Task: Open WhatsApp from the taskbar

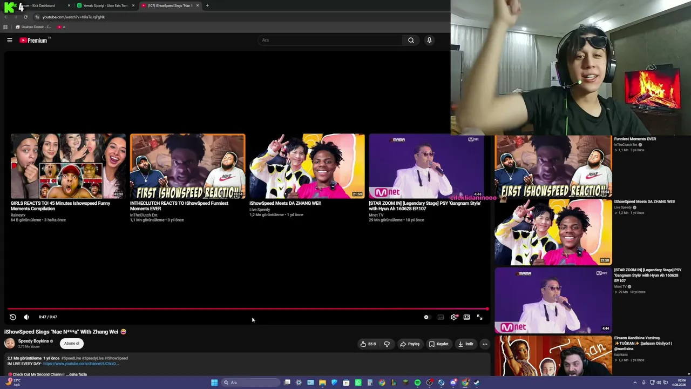Action: (x=358, y=383)
